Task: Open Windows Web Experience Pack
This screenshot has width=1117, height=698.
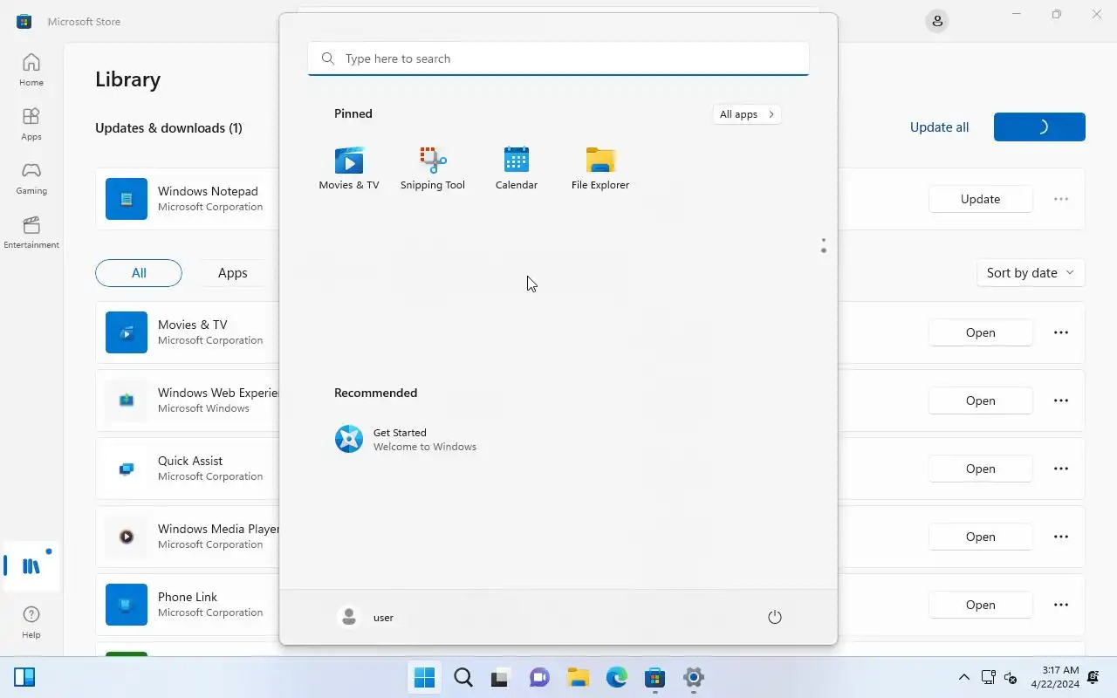Action: [981, 400]
